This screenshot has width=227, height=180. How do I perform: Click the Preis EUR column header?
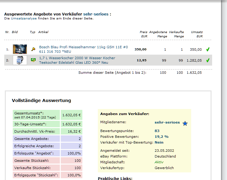[143, 34]
